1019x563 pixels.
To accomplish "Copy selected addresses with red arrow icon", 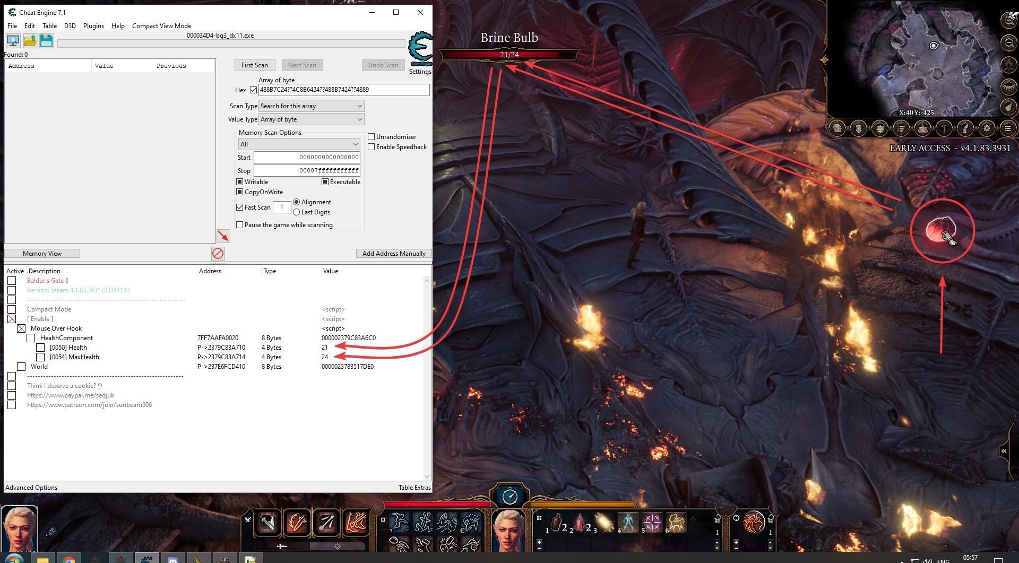I will pyautogui.click(x=223, y=236).
